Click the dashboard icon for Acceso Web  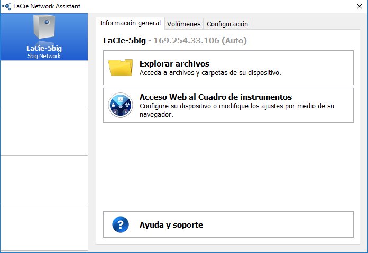(121, 105)
